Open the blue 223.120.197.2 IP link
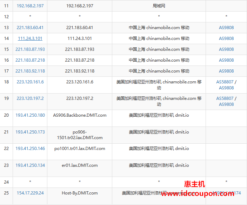 (30, 98)
